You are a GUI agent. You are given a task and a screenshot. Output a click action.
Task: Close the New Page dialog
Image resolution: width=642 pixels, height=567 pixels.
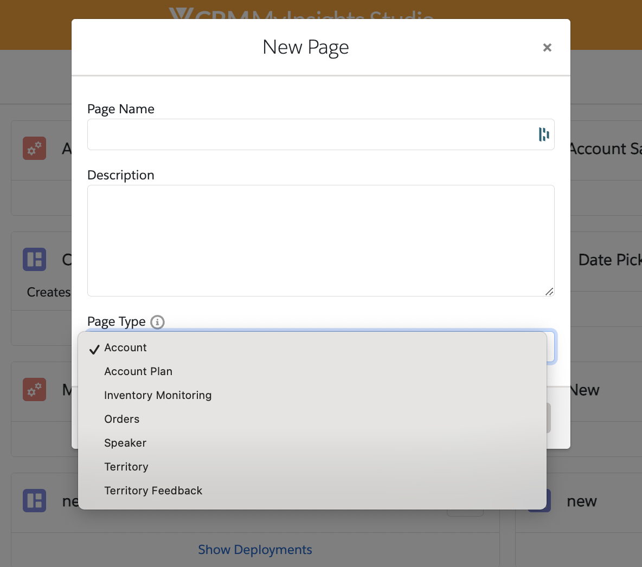click(547, 48)
